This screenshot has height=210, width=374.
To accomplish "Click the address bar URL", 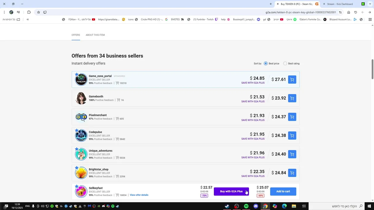I will click(x=301, y=12).
